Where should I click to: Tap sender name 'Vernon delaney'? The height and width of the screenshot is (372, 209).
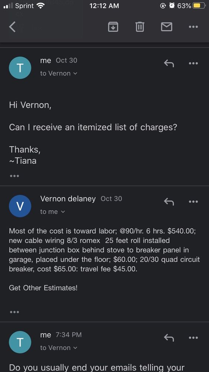coord(68,199)
